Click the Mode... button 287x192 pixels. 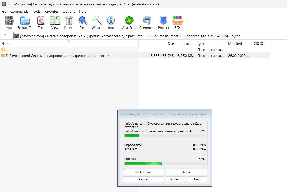[x=175, y=179]
